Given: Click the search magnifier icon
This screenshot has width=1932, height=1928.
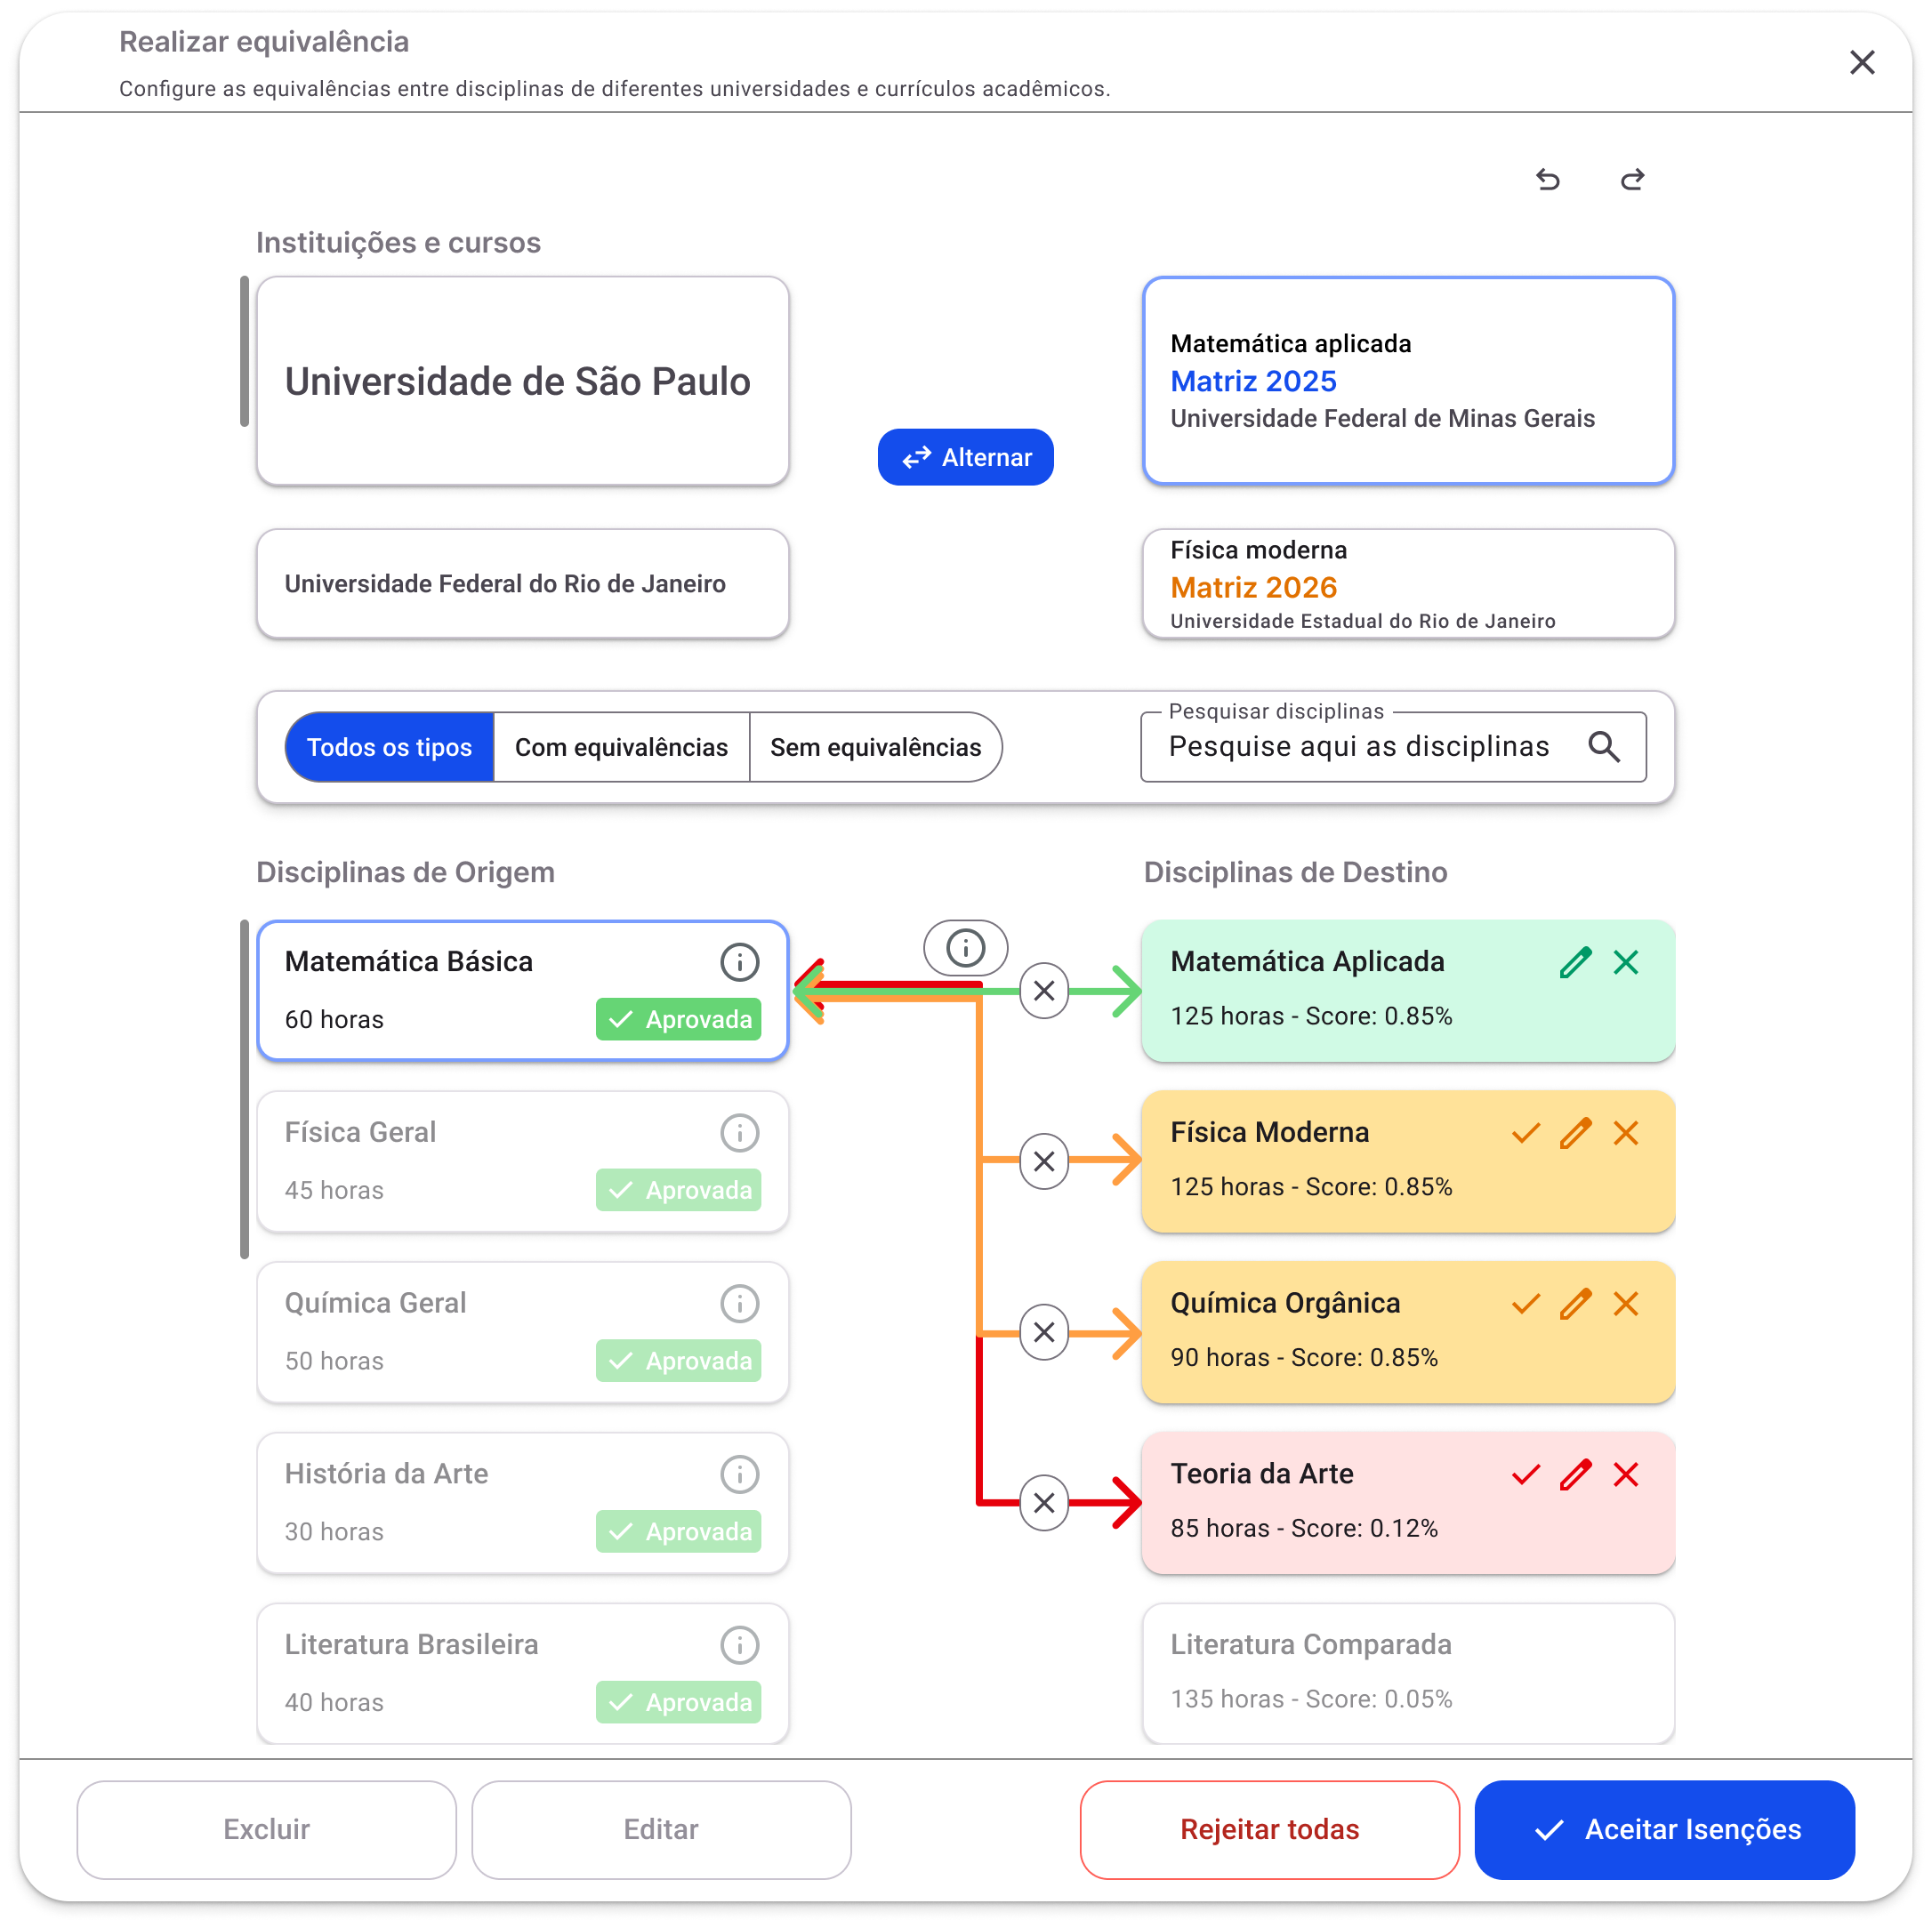Looking at the screenshot, I should 1603,746.
